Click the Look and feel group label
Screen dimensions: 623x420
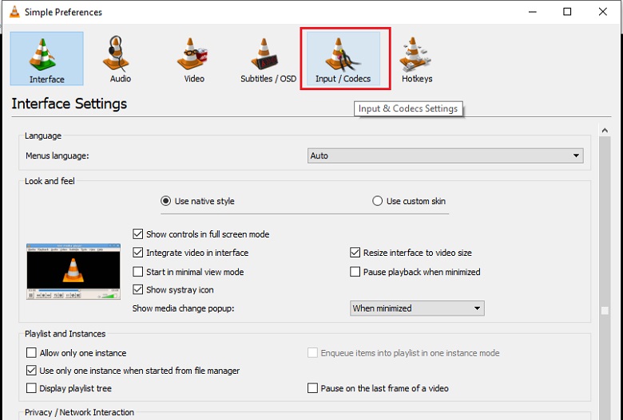tap(50, 181)
